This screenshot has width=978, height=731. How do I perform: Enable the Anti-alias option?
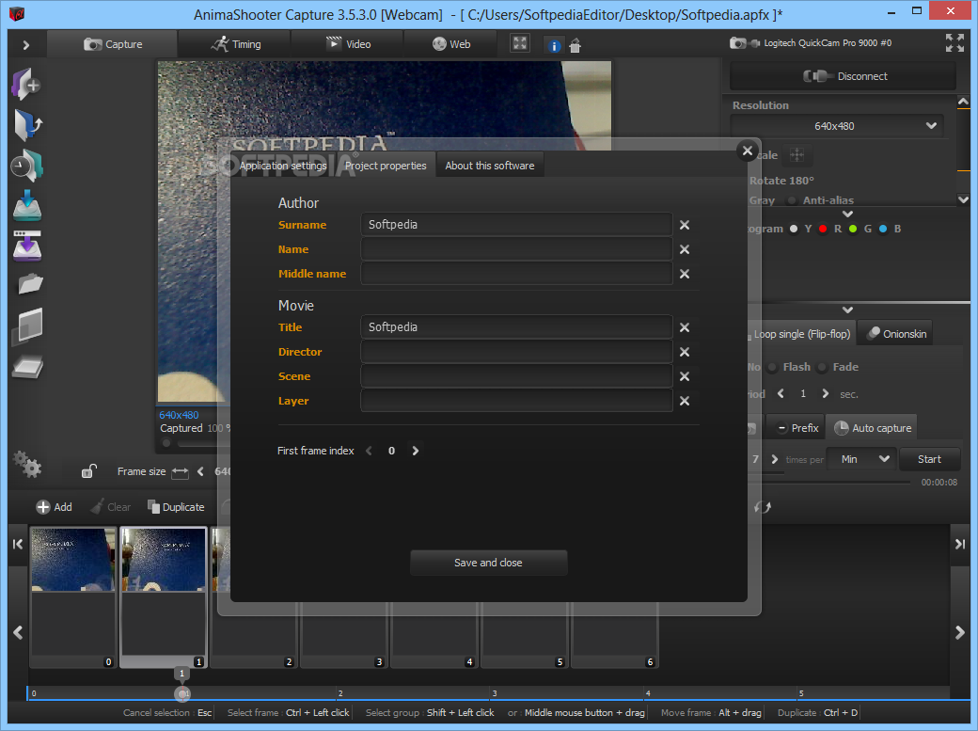click(x=792, y=200)
